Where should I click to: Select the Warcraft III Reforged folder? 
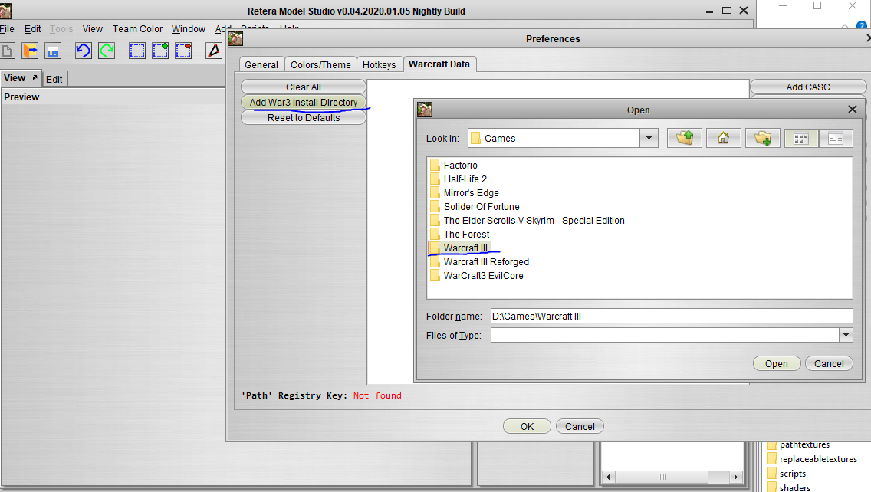[480, 261]
